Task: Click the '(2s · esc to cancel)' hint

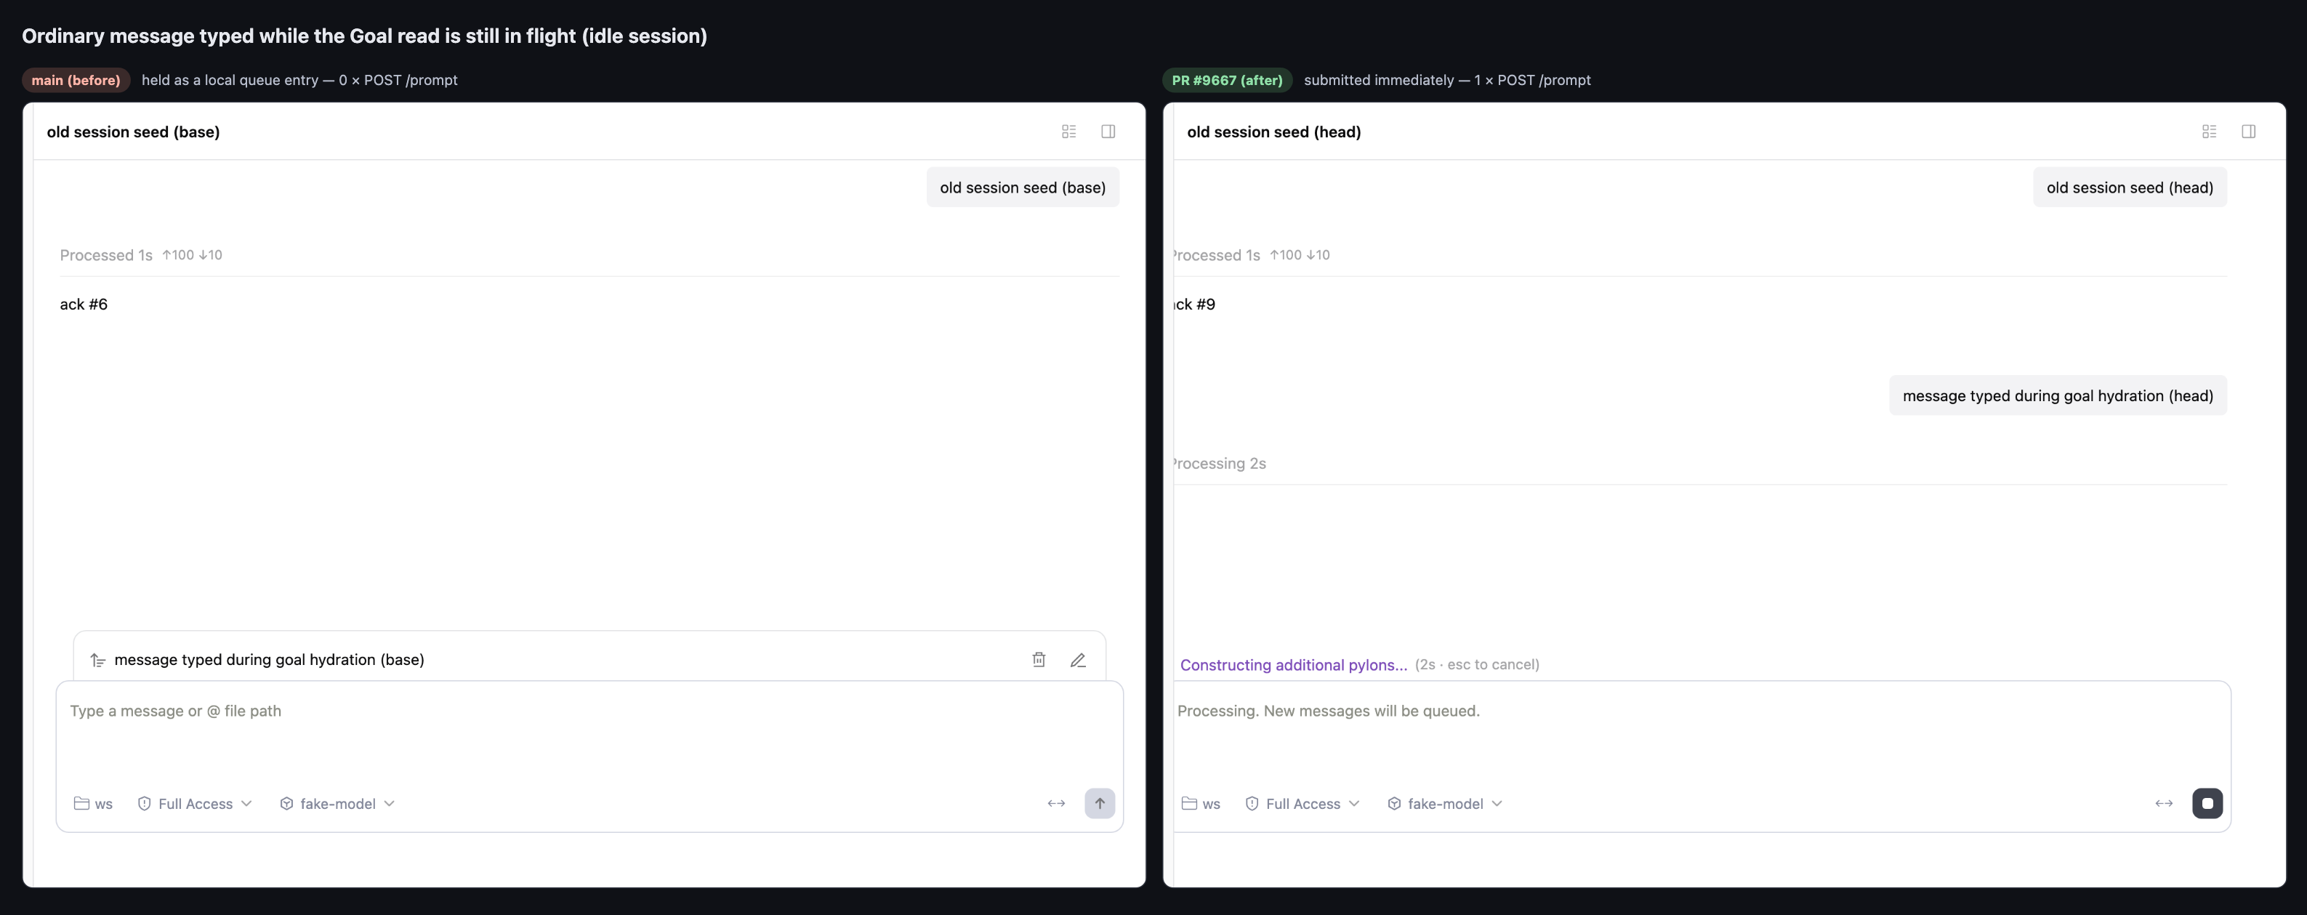Action: (1477, 664)
